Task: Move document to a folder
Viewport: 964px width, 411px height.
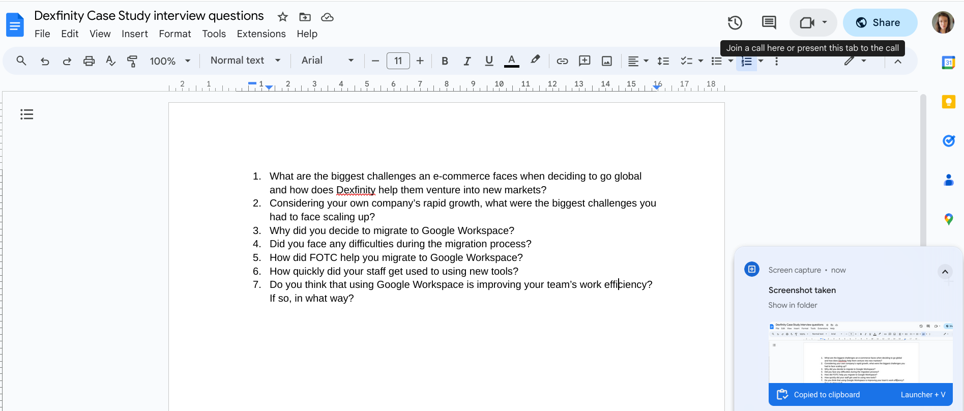Action: click(305, 17)
